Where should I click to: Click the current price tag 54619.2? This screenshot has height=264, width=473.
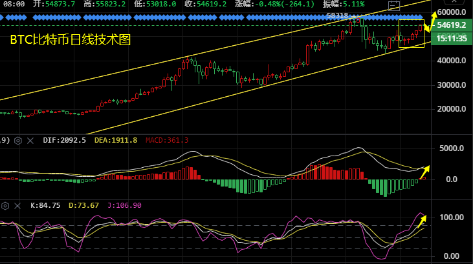[452, 25]
